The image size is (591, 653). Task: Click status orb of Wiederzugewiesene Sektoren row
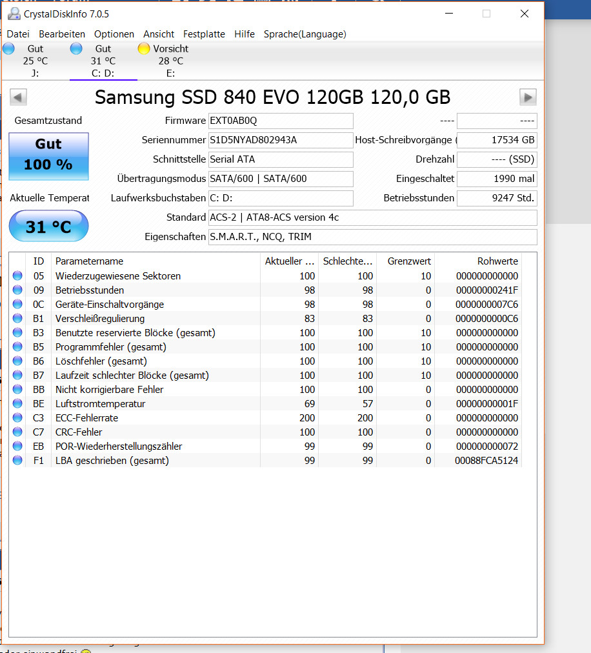[x=17, y=276]
